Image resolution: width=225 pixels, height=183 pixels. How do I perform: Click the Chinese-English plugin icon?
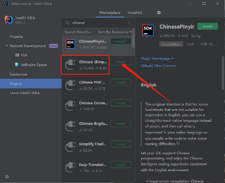click(x=70, y=126)
